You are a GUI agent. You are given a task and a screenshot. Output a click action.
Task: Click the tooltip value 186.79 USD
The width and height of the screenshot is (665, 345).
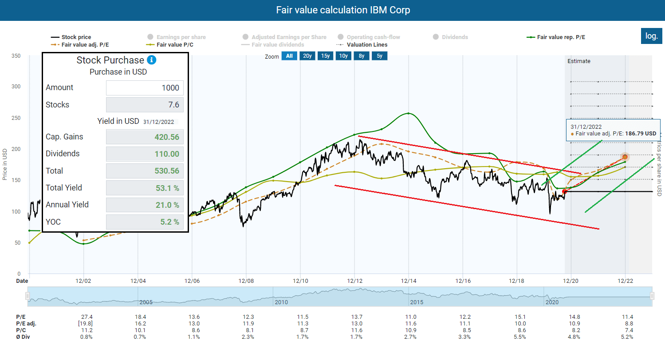click(640, 133)
